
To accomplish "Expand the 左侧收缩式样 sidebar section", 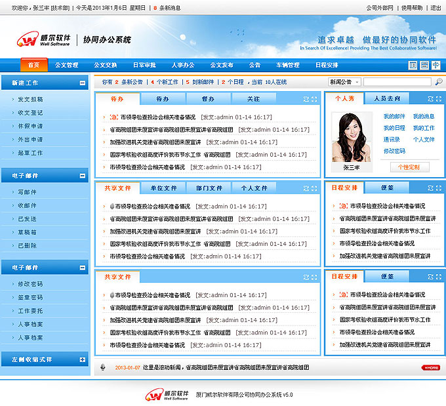I will pos(82,359).
